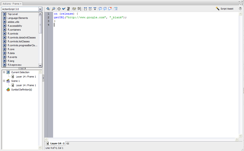Collapse the left sidebar via vertical splitter handle
The height and width of the screenshot is (151, 244).
click(43, 78)
